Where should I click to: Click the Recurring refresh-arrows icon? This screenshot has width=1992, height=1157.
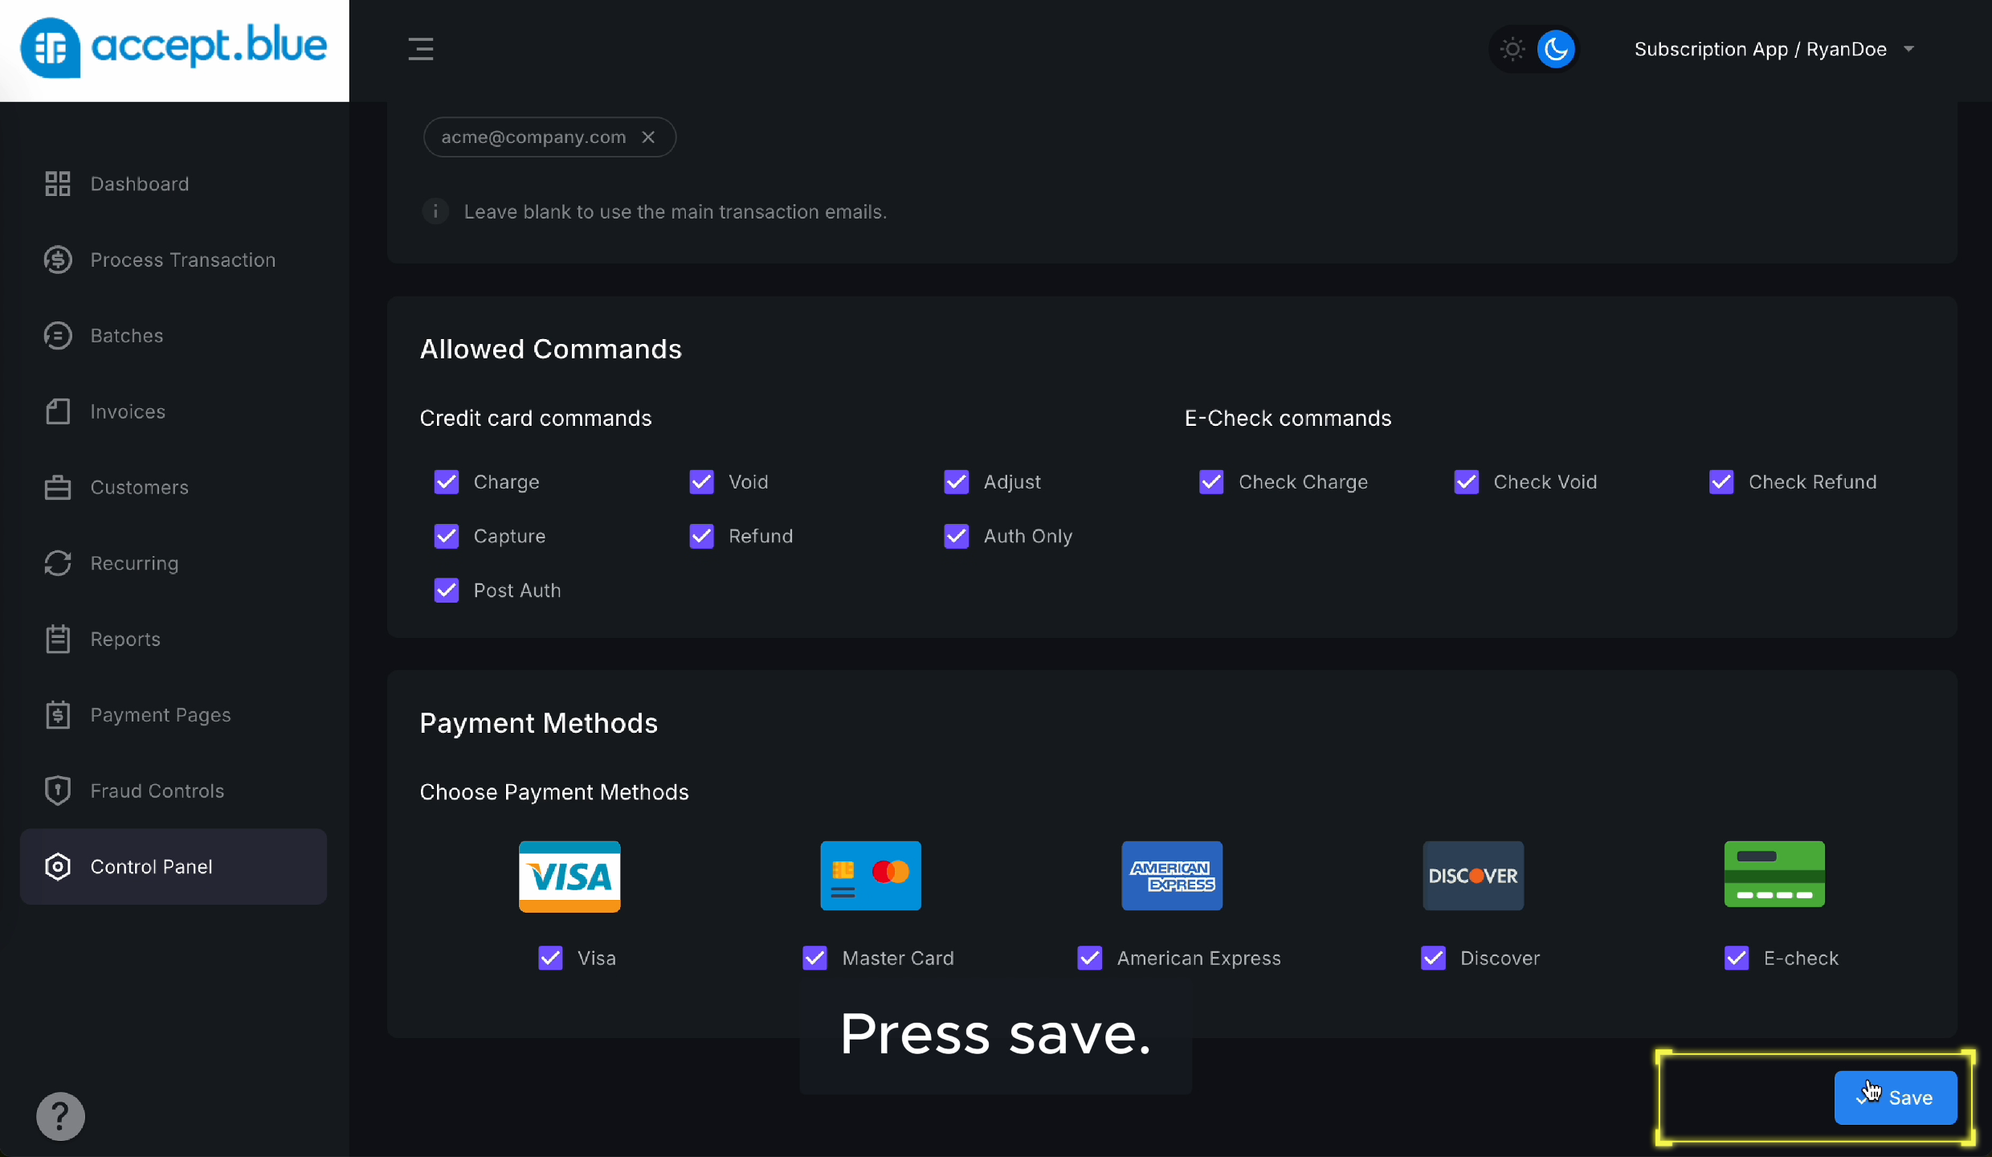(x=57, y=563)
